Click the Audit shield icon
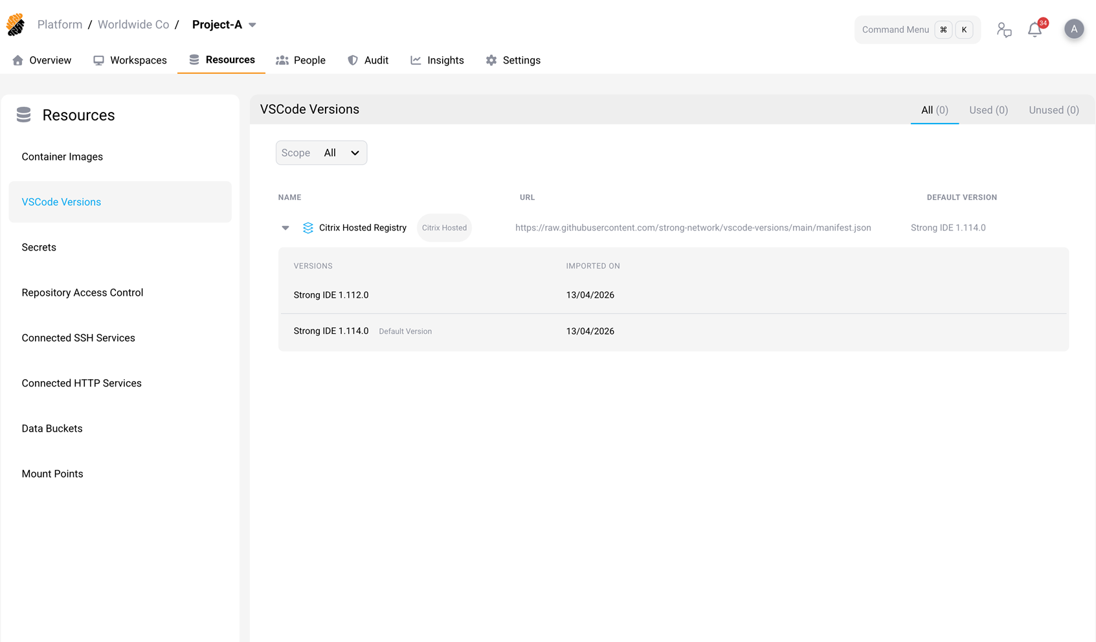The image size is (1096, 642). pyautogui.click(x=353, y=60)
